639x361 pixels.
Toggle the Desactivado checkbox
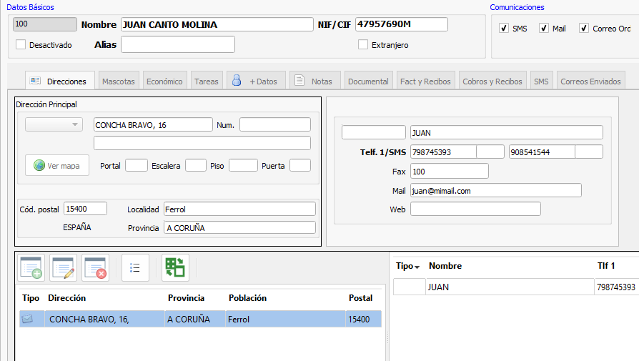[x=21, y=44]
